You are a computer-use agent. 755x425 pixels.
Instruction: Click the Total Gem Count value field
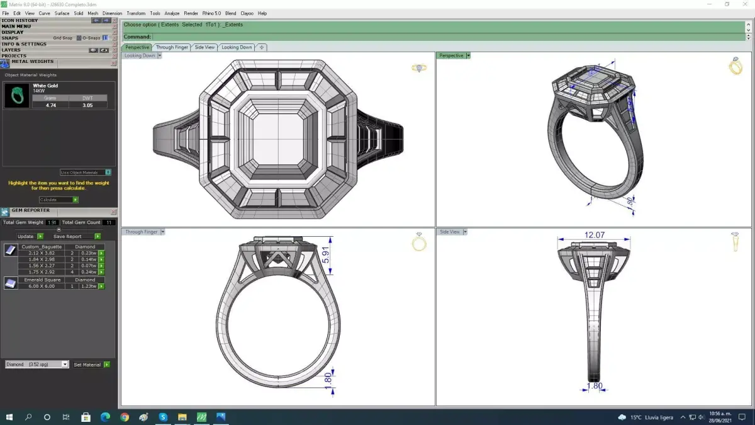(x=108, y=222)
